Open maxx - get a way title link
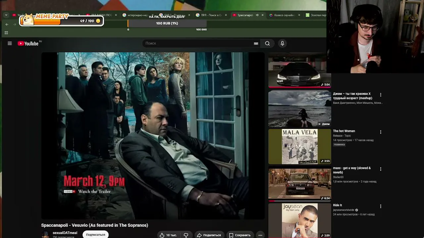This screenshot has height=238, width=424. pyautogui.click(x=352, y=170)
